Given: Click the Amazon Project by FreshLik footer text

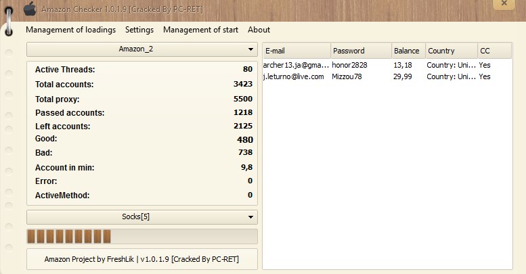Looking at the screenshot, I should point(141,259).
